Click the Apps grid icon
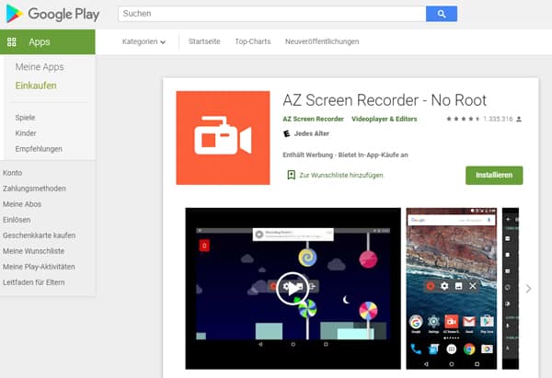This screenshot has height=378, width=552. pyautogui.click(x=12, y=42)
